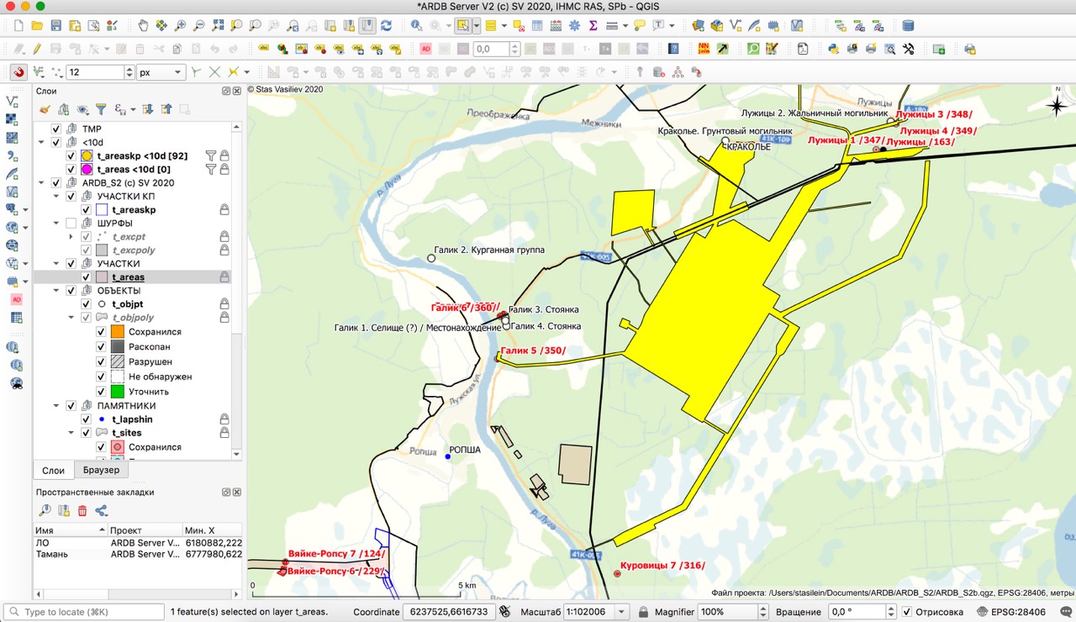
Task: Click the EPSG:28406 projection button
Action: click(x=1015, y=612)
